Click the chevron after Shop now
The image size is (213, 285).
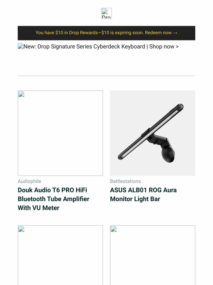coord(177,47)
